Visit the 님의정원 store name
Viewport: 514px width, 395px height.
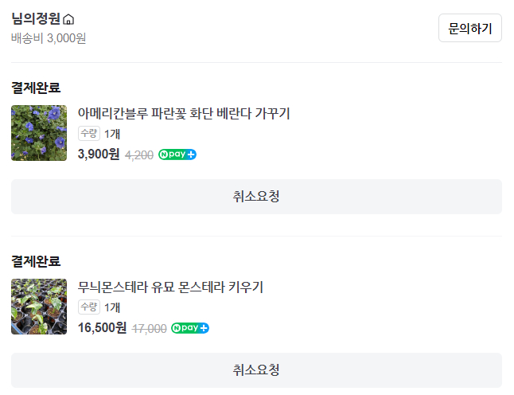[x=36, y=19]
